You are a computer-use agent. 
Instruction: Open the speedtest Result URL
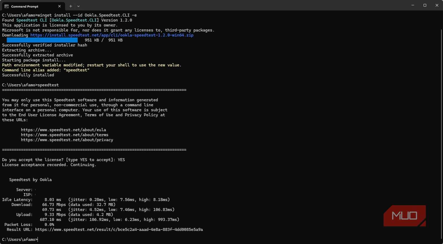[x=119, y=230]
